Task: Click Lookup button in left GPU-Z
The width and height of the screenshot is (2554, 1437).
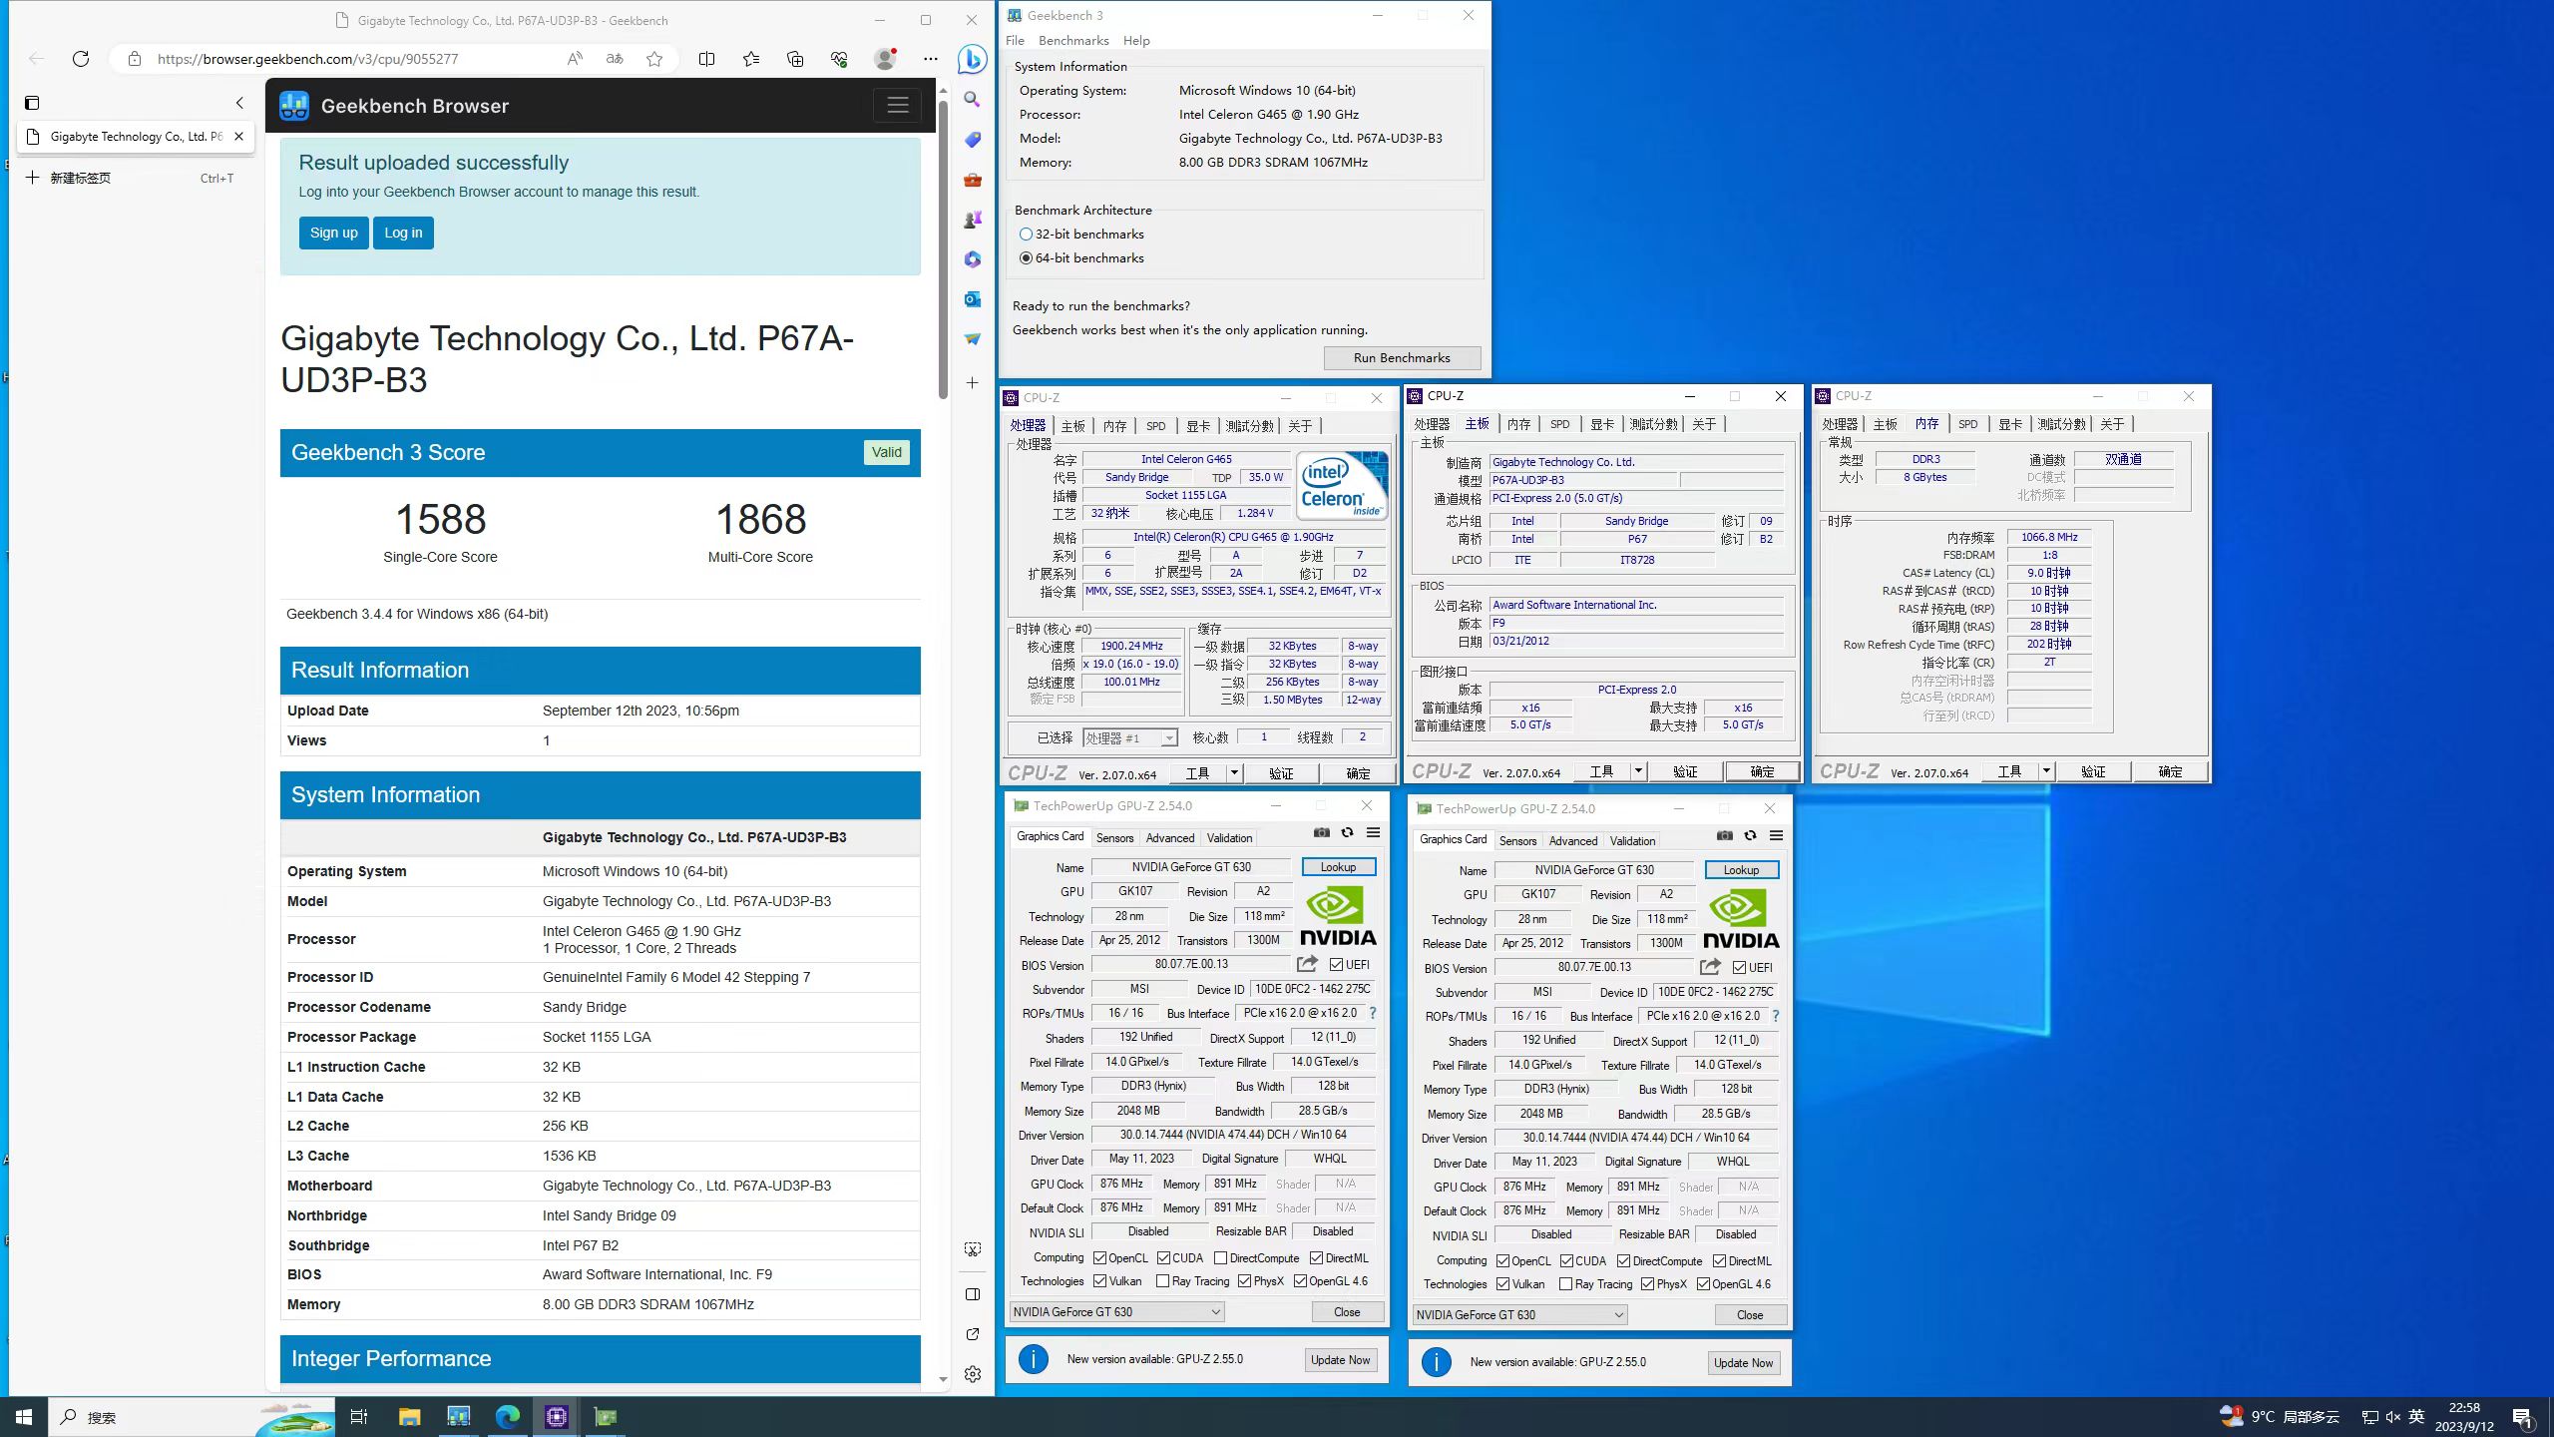Action: 1338,867
